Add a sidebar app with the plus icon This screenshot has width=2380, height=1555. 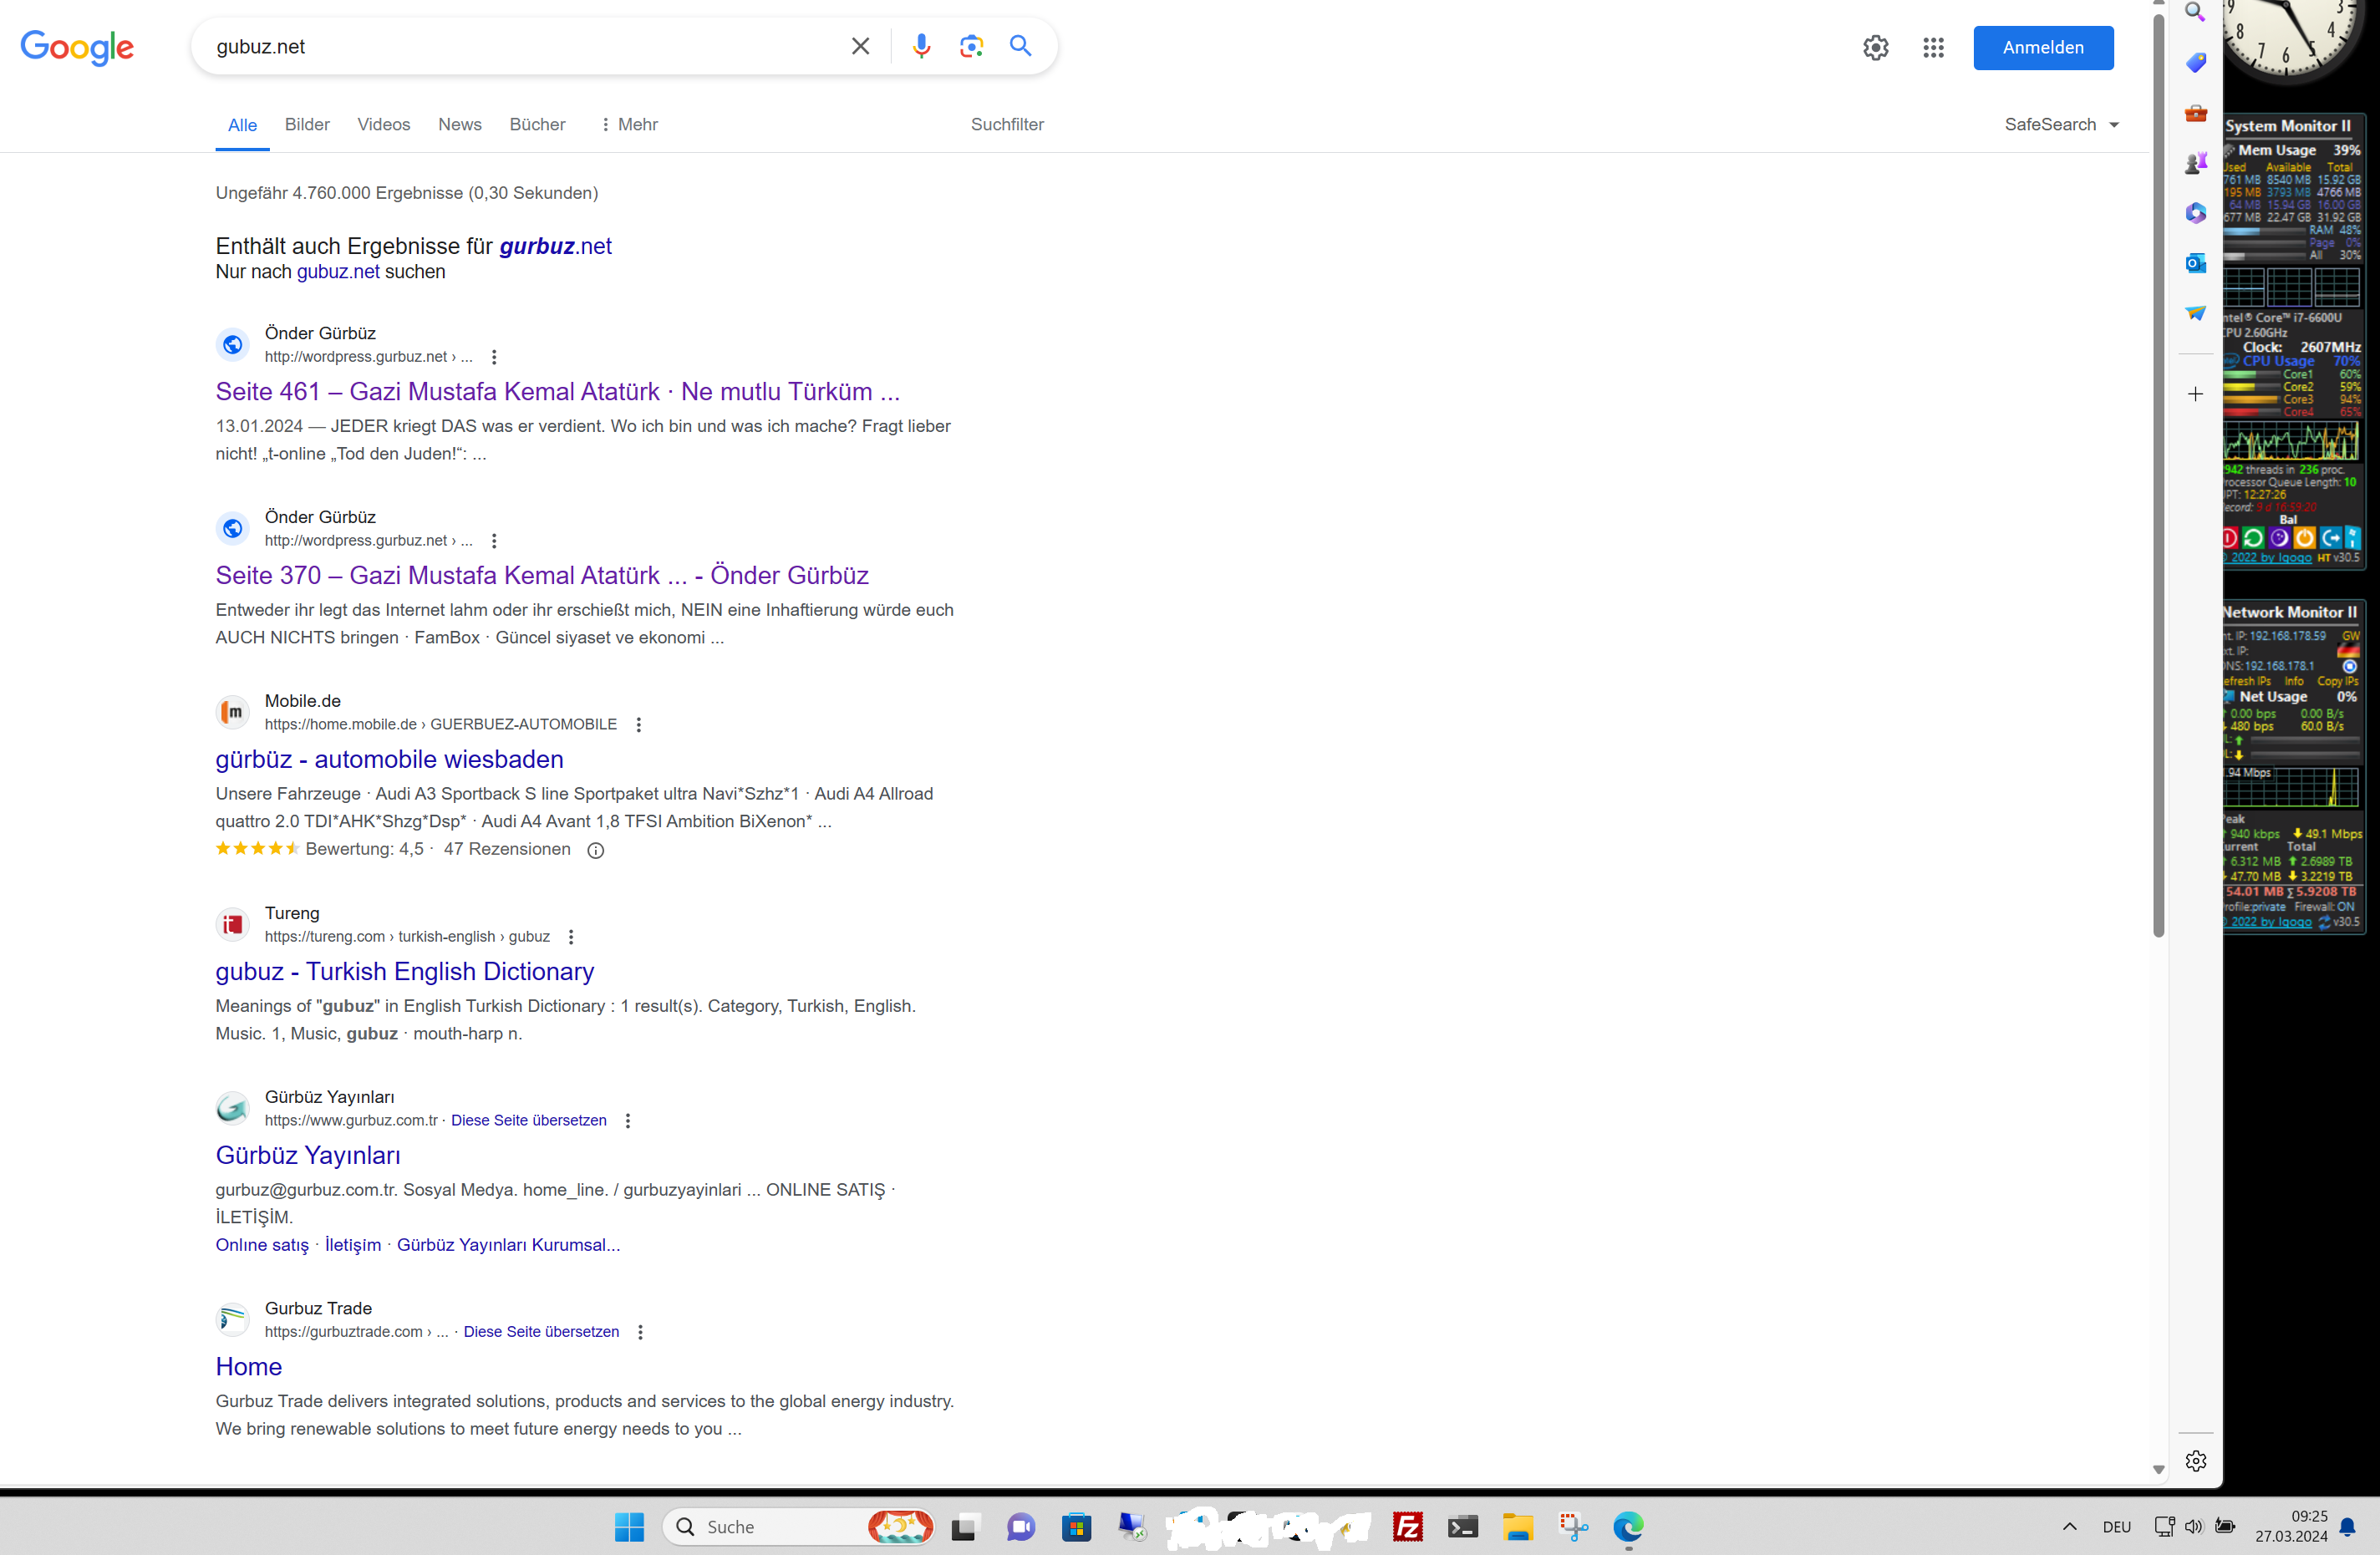coord(2195,394)
